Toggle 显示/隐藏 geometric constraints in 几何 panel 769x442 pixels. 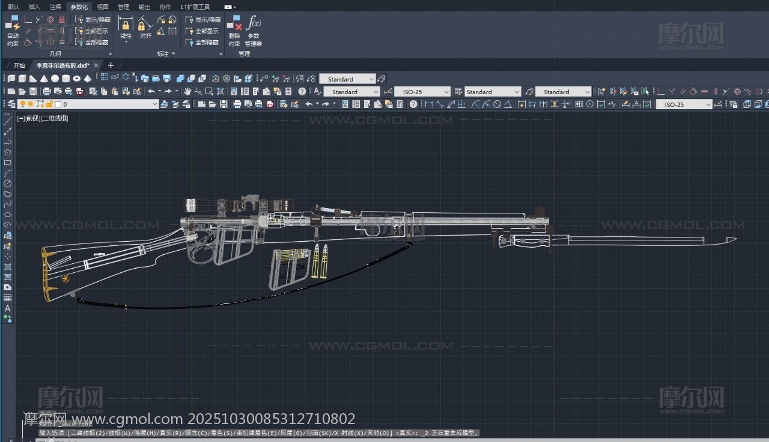(x=92, y=19)
